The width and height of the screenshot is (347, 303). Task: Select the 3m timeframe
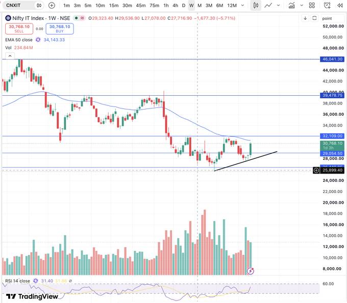click(77, 5)
